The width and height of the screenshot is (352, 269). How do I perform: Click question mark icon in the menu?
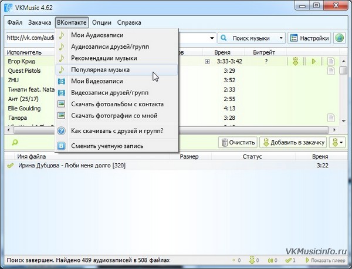pyautogui.click(x=61, y=130)
